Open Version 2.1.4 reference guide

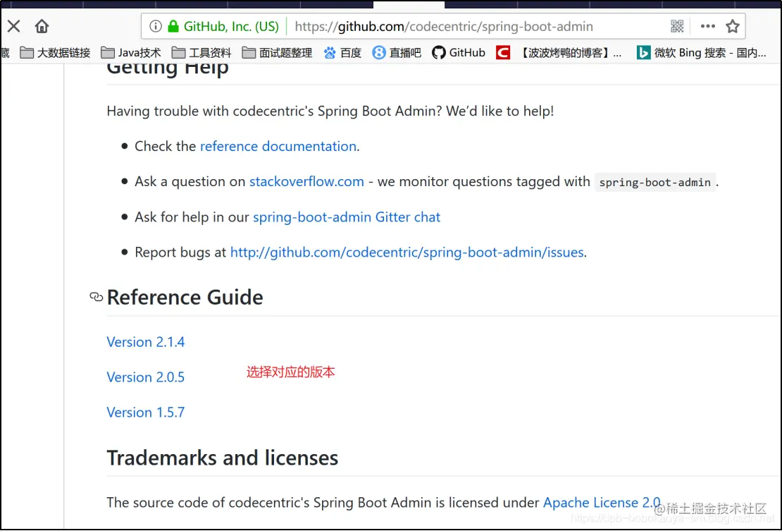click(146, 342)
